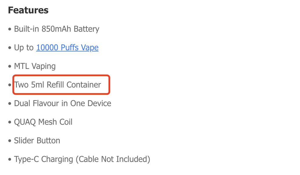Click the Slider Button feature text
300x175 pixels.
(37, 140)
